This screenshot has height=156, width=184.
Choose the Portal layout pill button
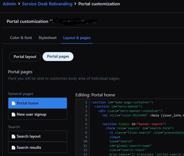pyautogui.click(x=25, y=57)
